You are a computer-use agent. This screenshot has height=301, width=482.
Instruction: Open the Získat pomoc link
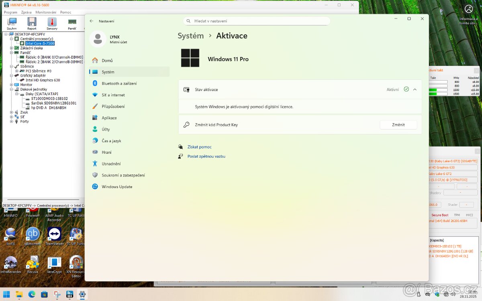(199, 147)
